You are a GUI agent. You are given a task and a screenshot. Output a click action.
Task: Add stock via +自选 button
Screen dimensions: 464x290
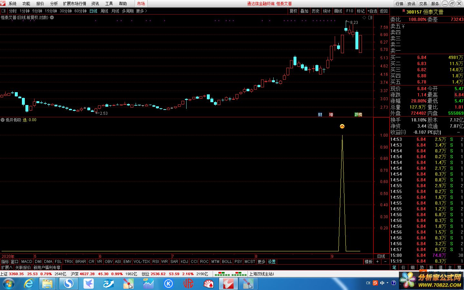[x=372, y=11]
